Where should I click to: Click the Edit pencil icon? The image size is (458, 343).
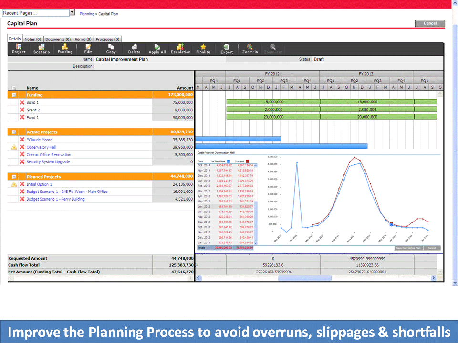[88, 49]
